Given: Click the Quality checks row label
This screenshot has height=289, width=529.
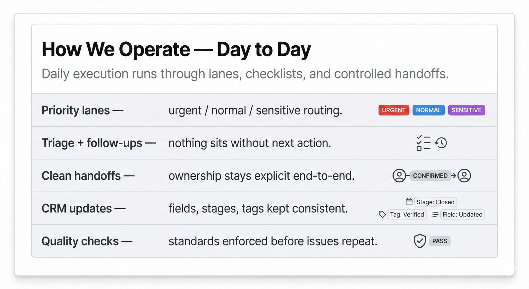Looking at the screenshot, I should pyautogui.click(x=80, y=241).
